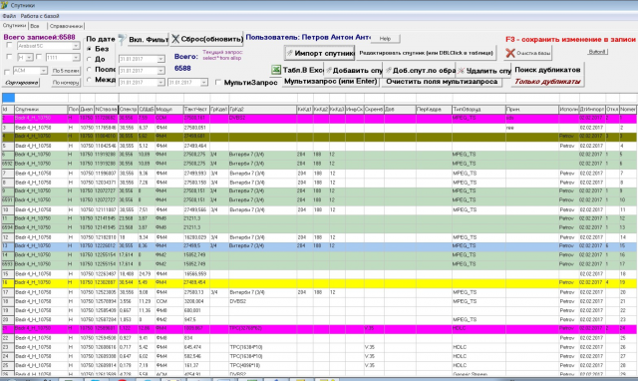Click the blue filter cell above the Id column

pos(9,98)
